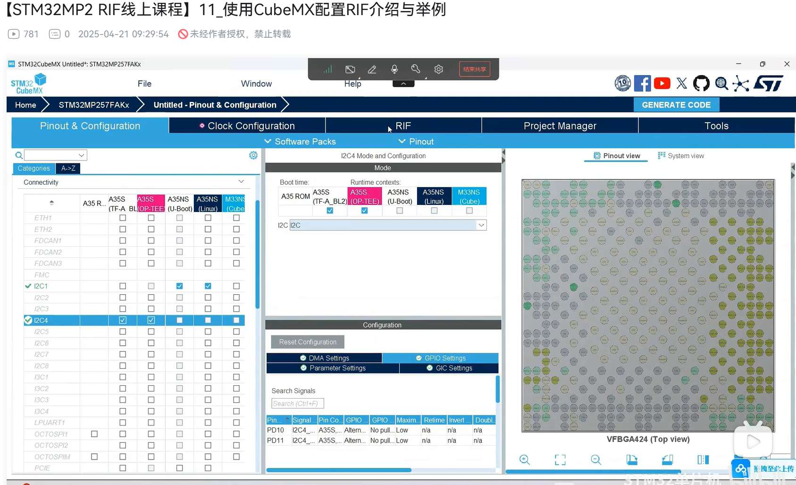Viewport: 796px width, 485px height.
Task: Click the screen icon in share bar
Action: tap(350, 69)
